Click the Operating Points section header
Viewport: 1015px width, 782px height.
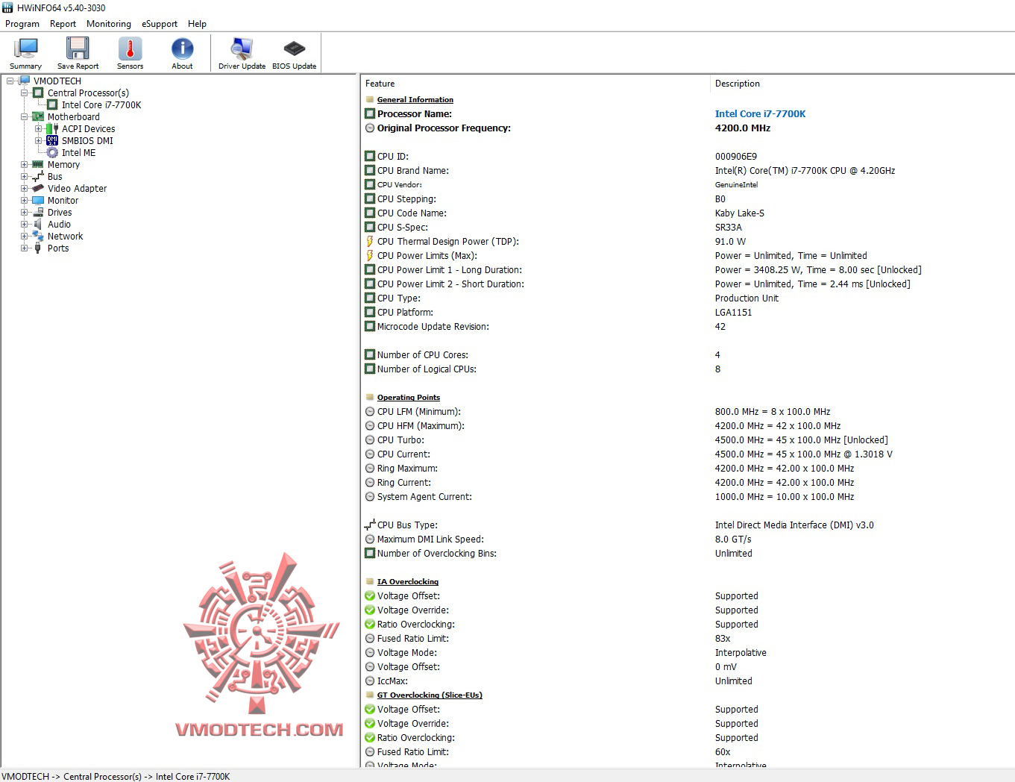pos(408,397)
